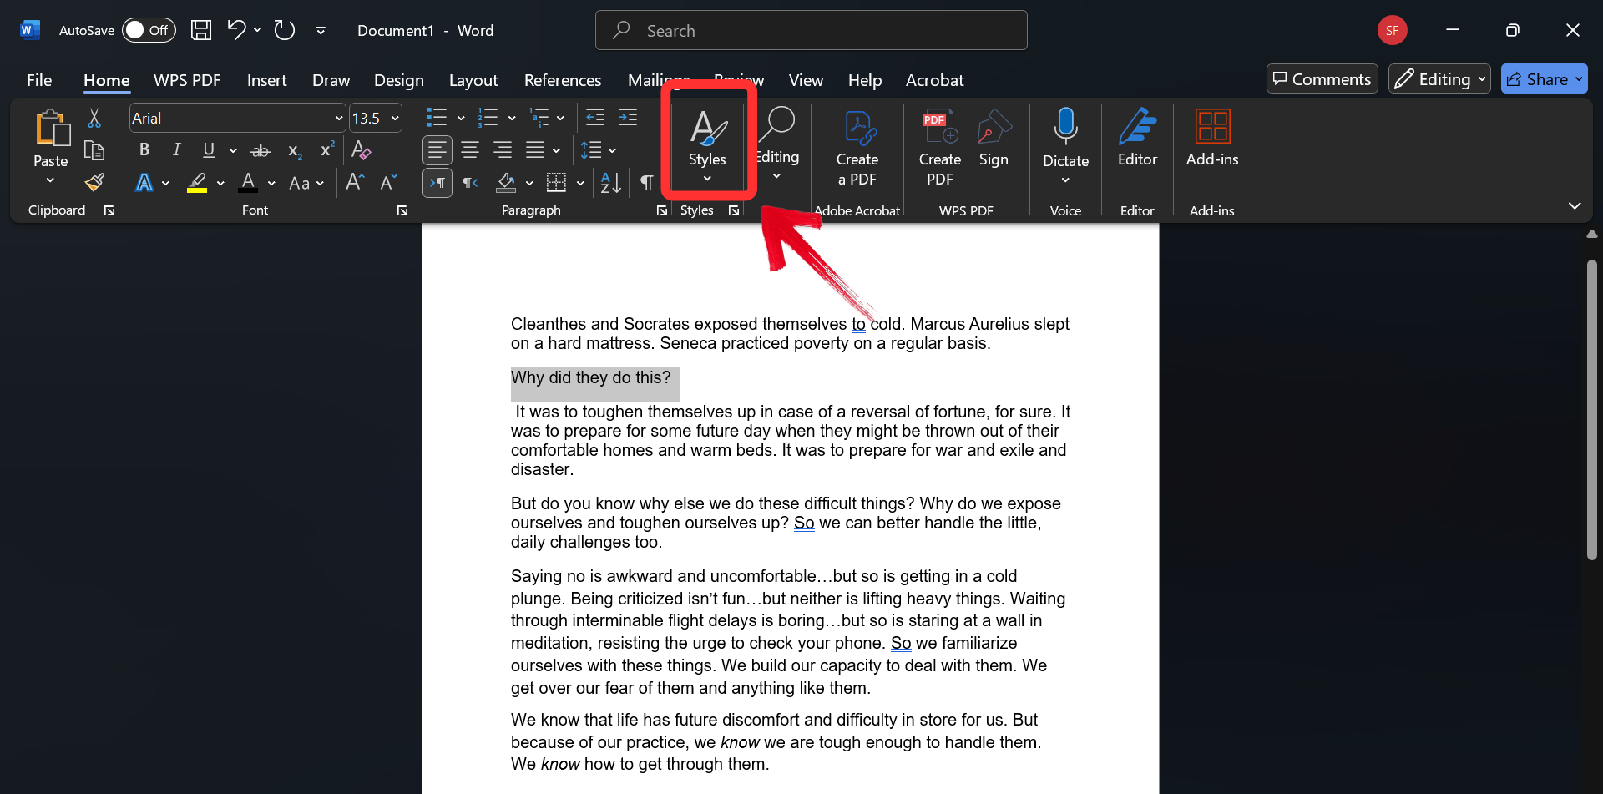
Task: Toggle AutoSave off switch
Action: pyautogui.click(x=149, y=30)
